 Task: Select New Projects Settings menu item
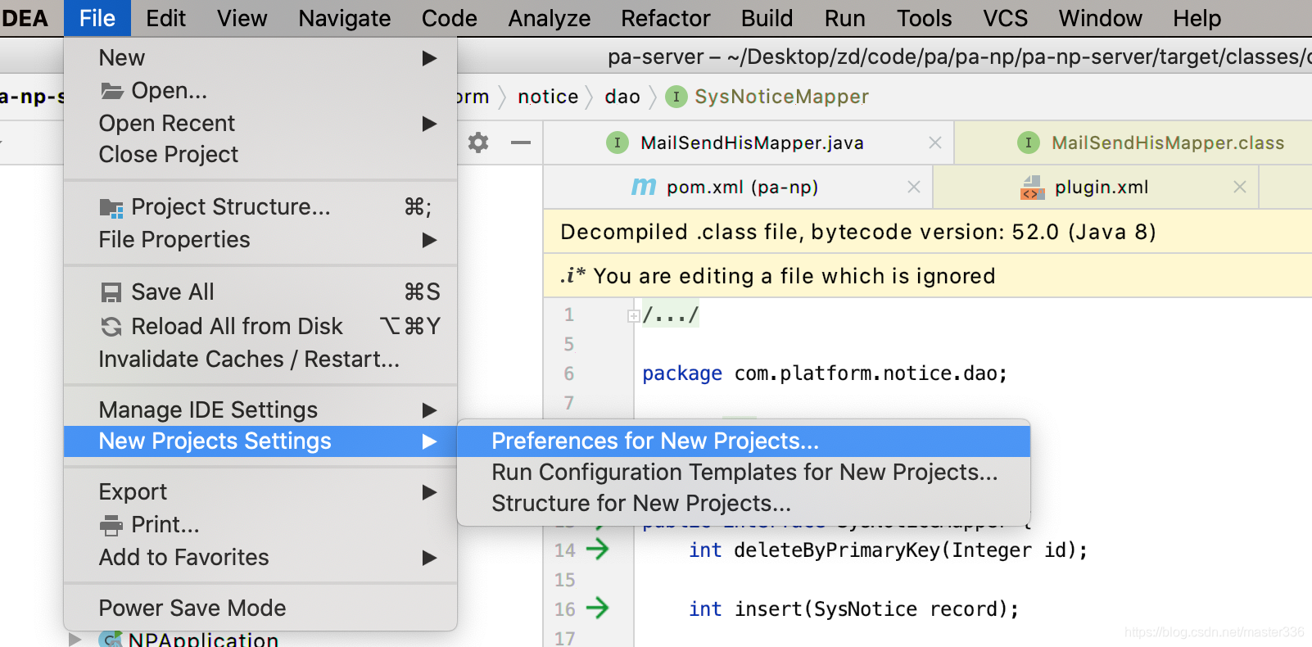pos(260,441)
